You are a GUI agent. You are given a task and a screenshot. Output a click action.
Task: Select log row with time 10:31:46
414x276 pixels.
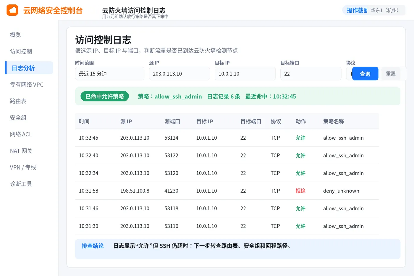click(x=227, y=209)
